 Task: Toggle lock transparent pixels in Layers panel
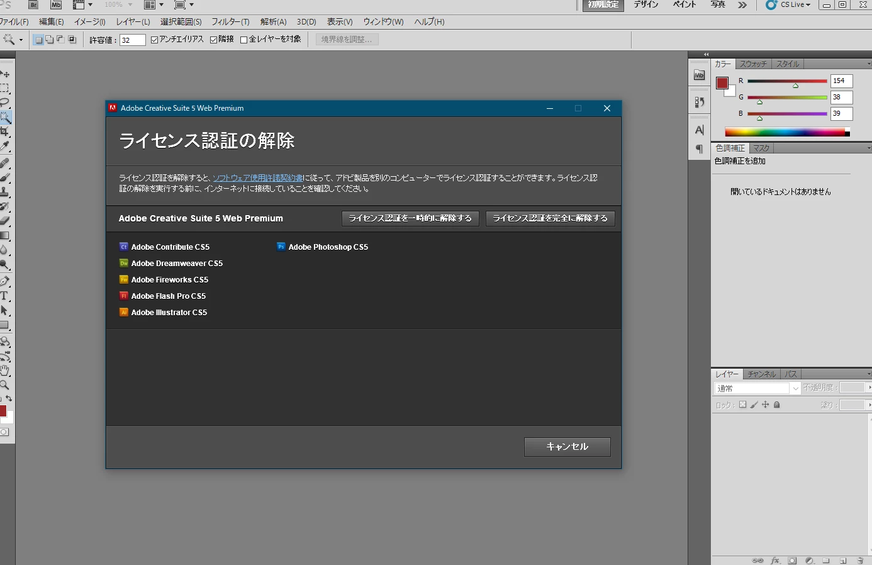742,405
